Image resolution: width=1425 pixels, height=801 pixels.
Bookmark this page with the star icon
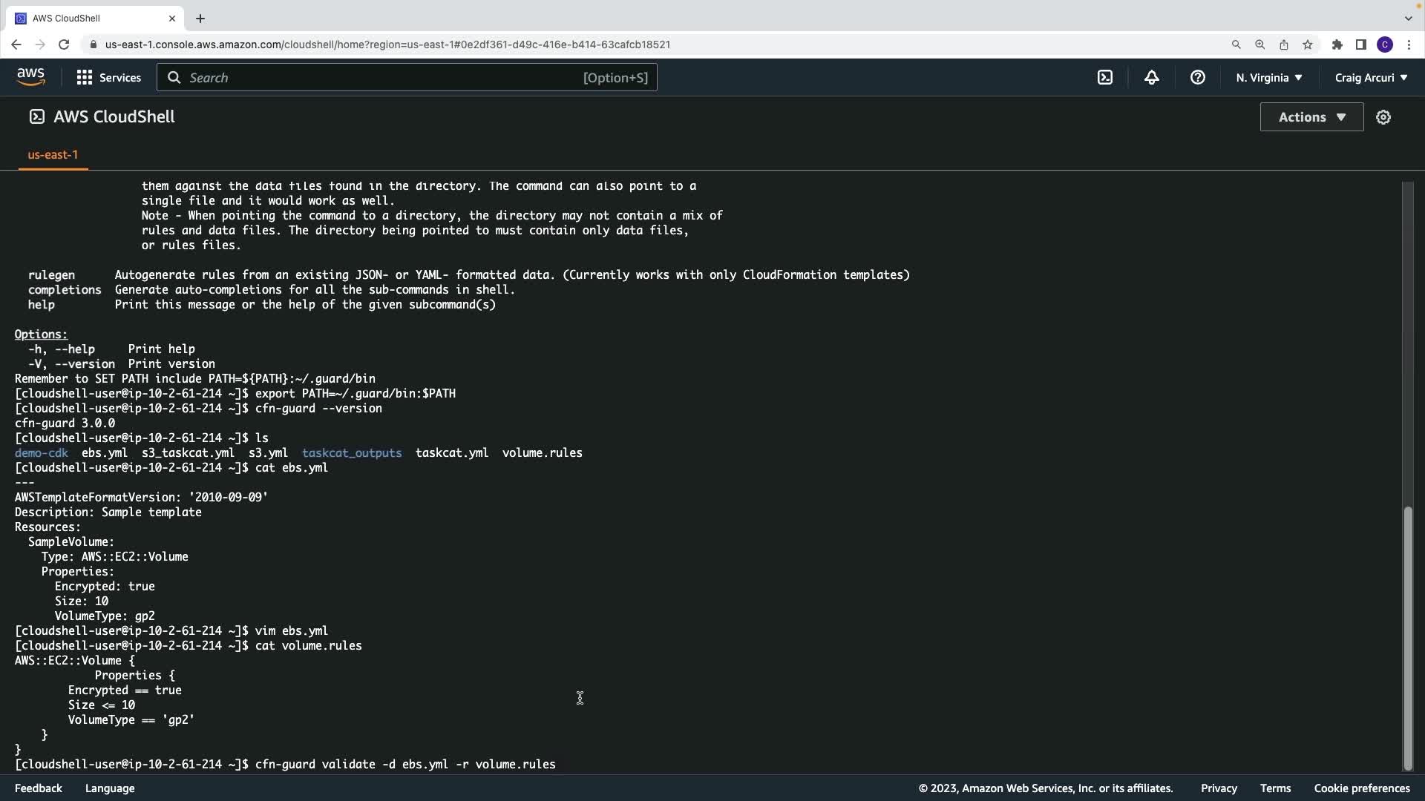pyautogui.click(x=1308, y=44)
